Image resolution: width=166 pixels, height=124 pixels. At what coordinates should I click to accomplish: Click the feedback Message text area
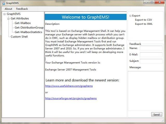(146, 91)
